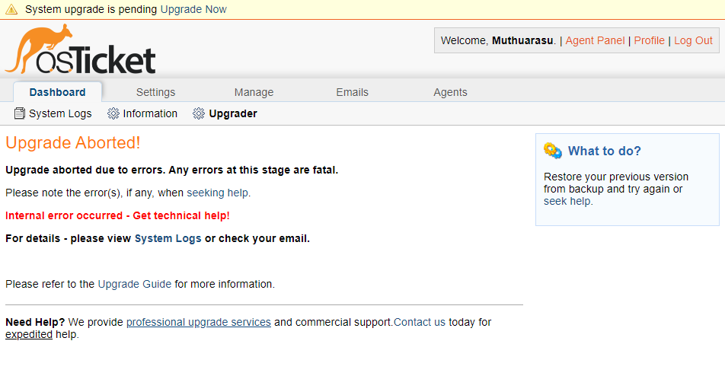Click seek help link in sidebar box
The width and height of the screenshot is (725, 376).
[567, 201]
